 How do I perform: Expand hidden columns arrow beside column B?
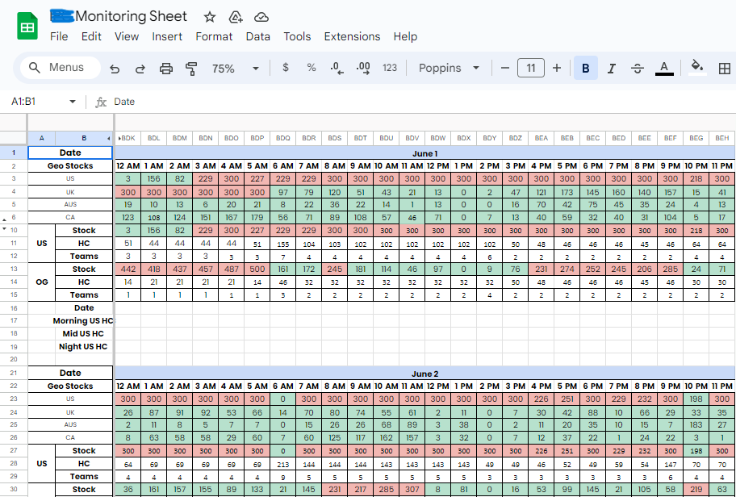[x=108, y=139]
